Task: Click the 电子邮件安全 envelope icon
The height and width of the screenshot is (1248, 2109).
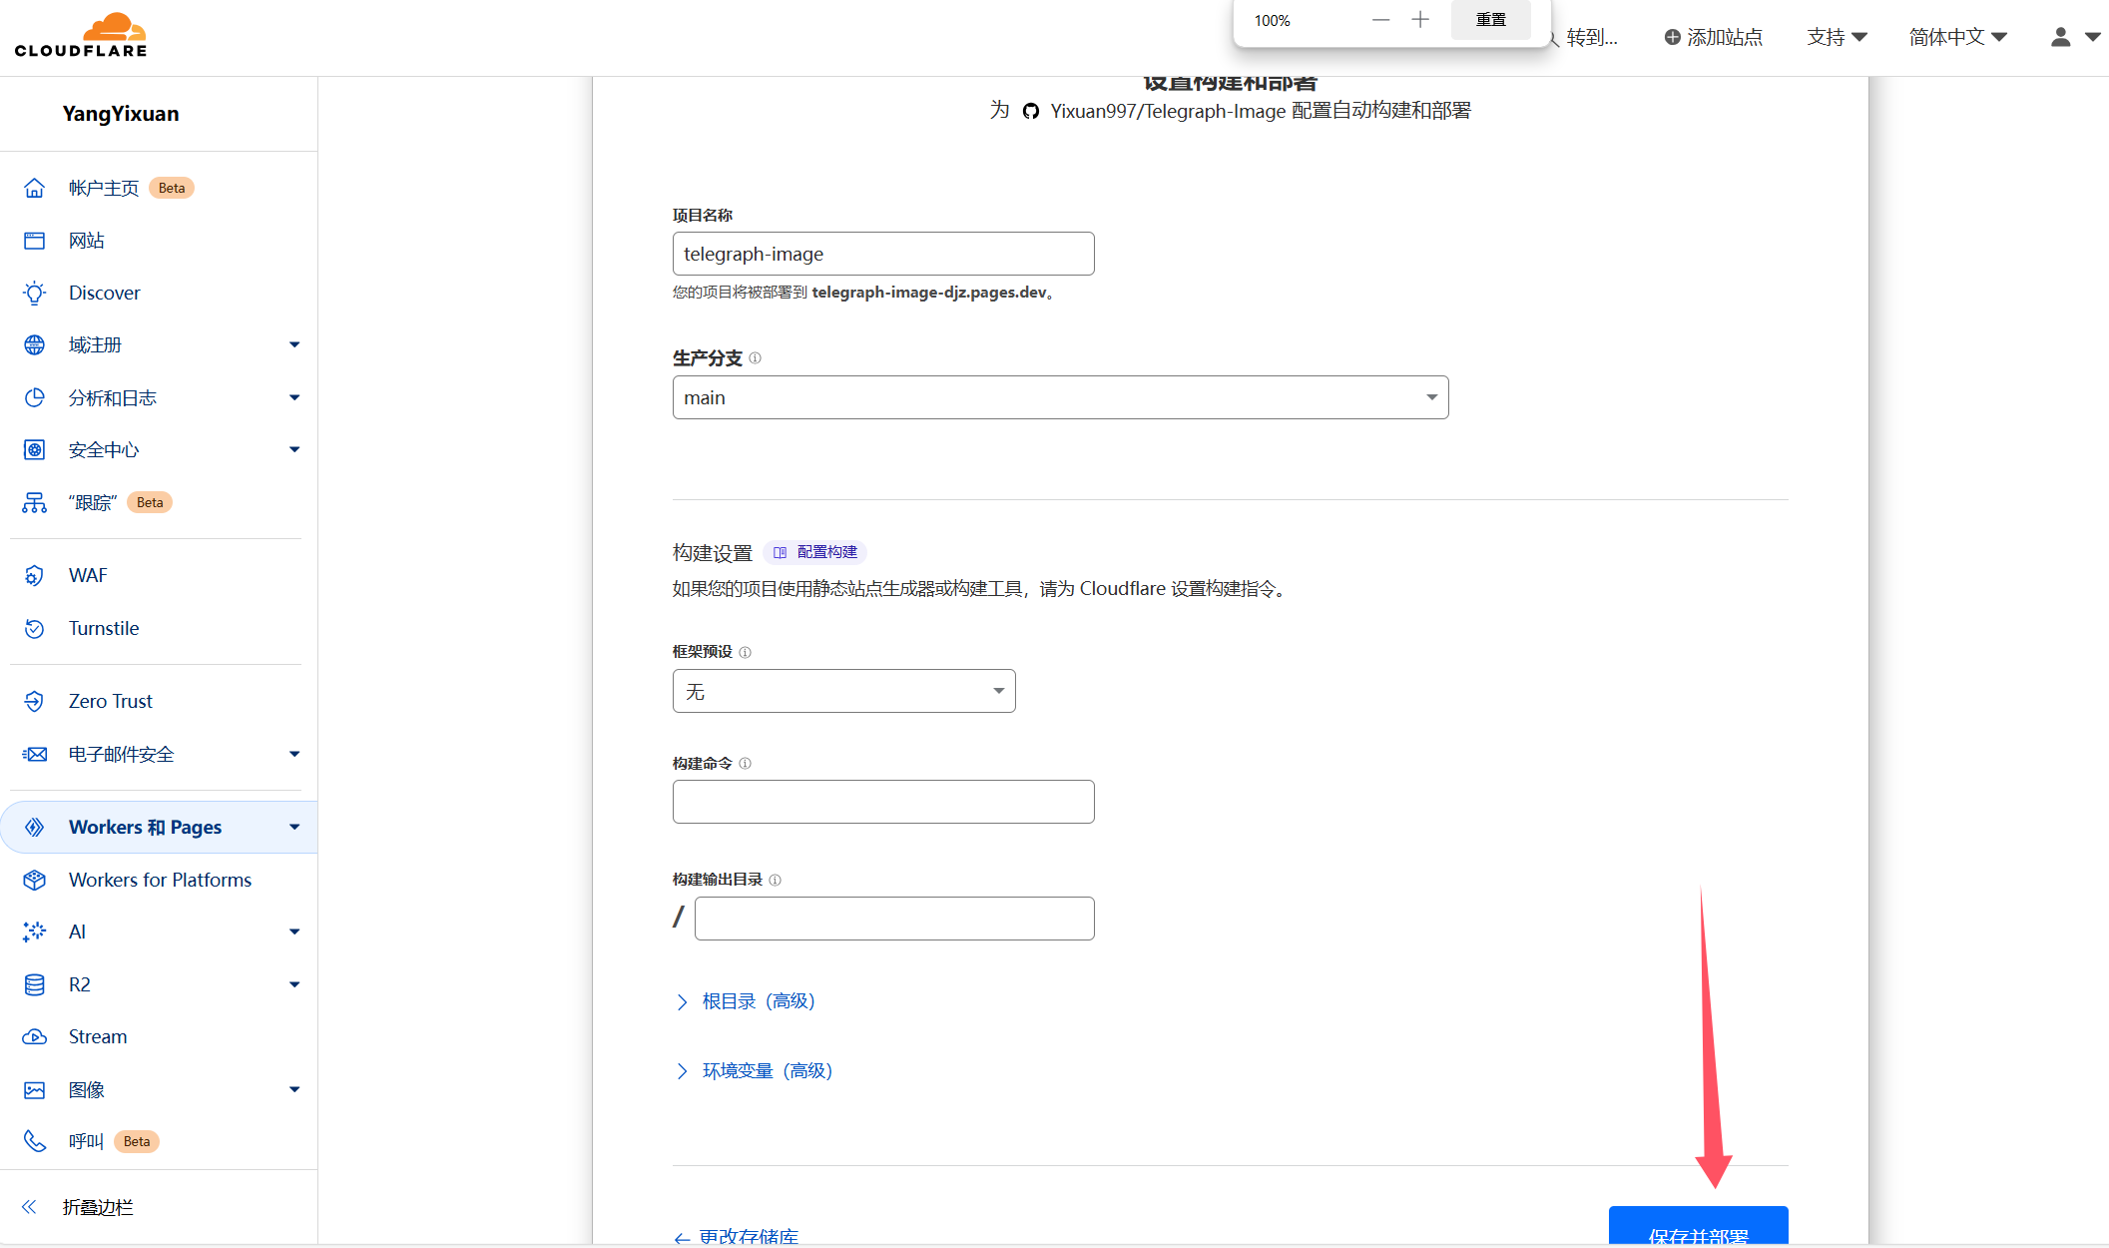Action: point(35,754)
